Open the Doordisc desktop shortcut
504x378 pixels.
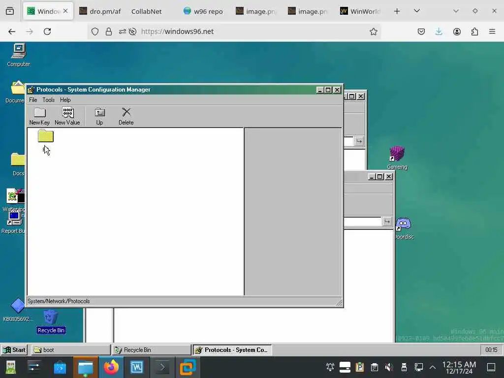(404, 228)
